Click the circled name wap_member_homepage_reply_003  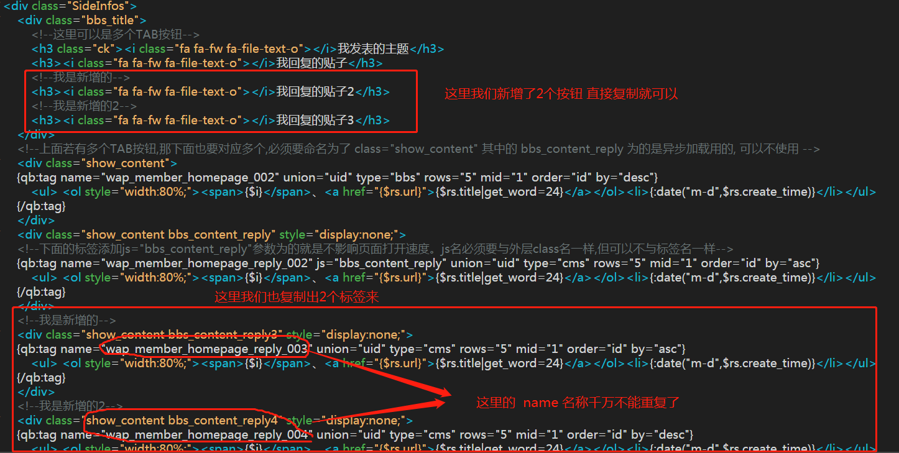click(206, 349)
